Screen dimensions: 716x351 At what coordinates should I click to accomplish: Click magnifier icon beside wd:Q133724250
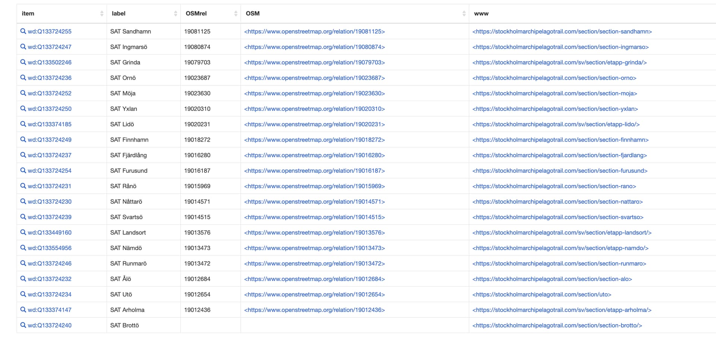23,109
